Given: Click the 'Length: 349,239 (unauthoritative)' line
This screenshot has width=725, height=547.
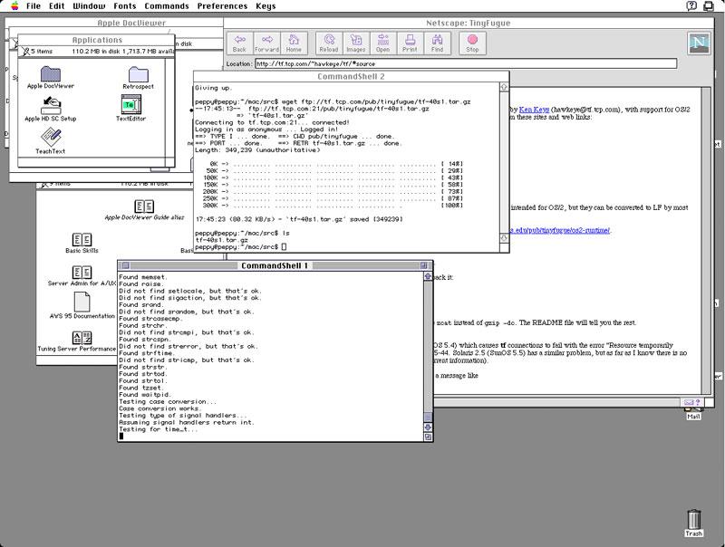Looking at the screenshot, I should pos(257,150).
